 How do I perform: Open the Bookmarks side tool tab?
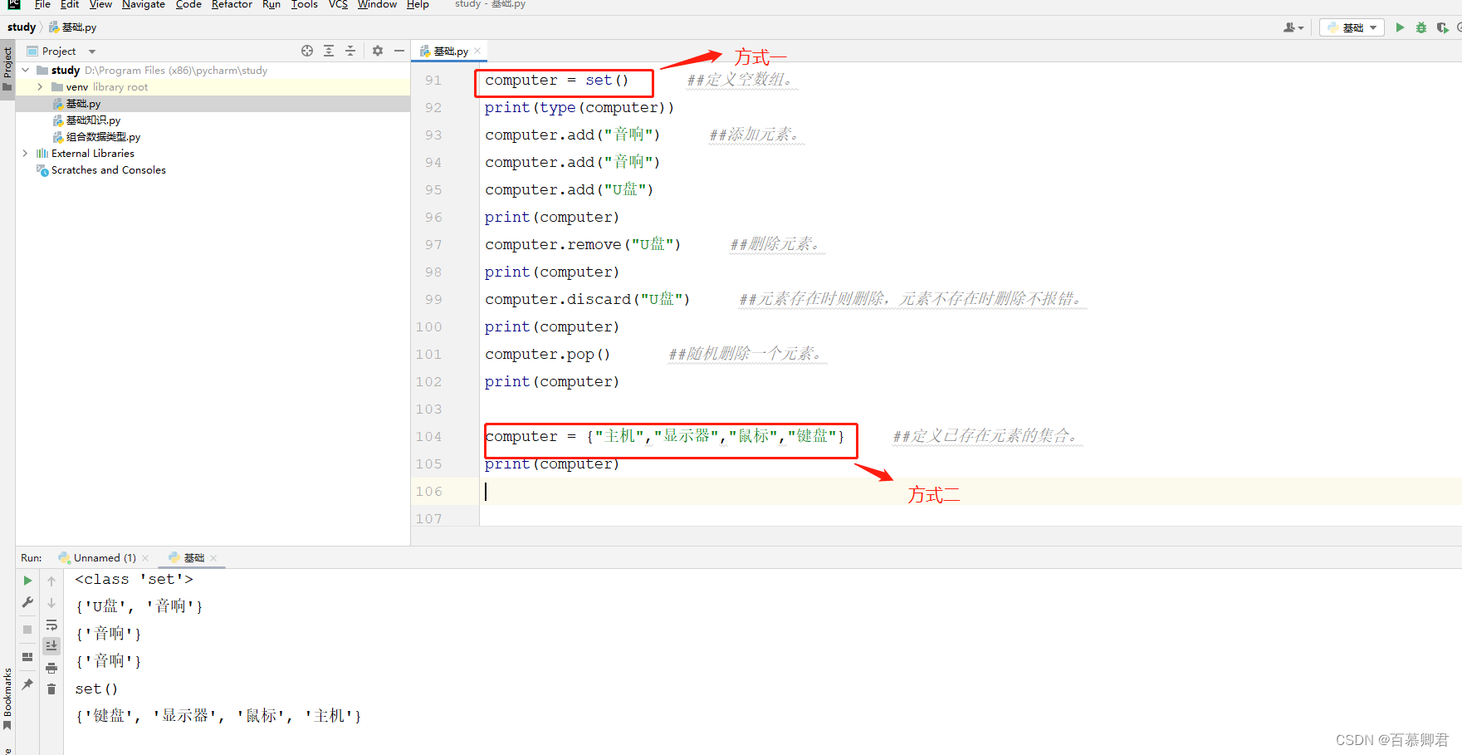tap(7, 698)
